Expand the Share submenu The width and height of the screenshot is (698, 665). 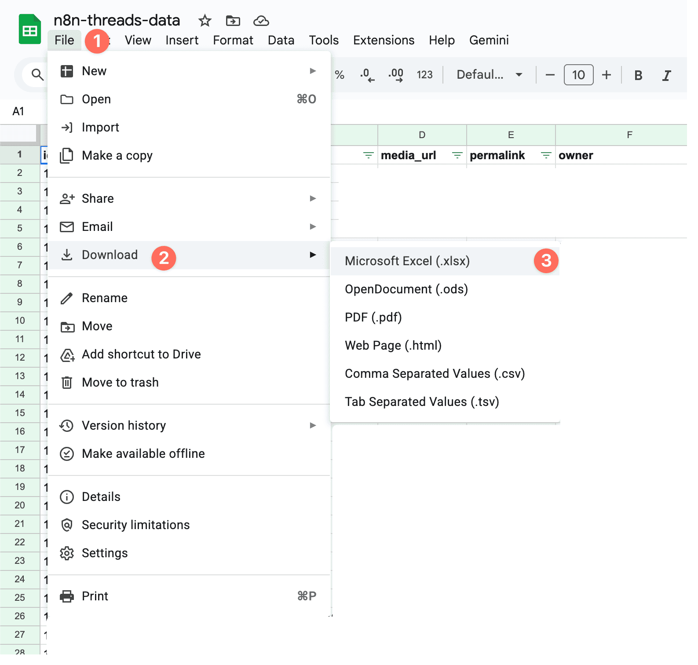coord(189,198)
